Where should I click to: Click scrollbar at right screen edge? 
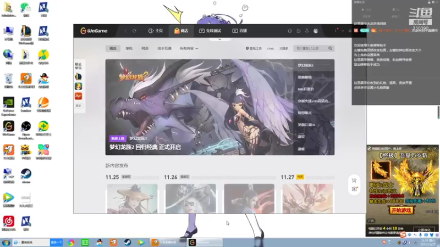coord(438,113)
